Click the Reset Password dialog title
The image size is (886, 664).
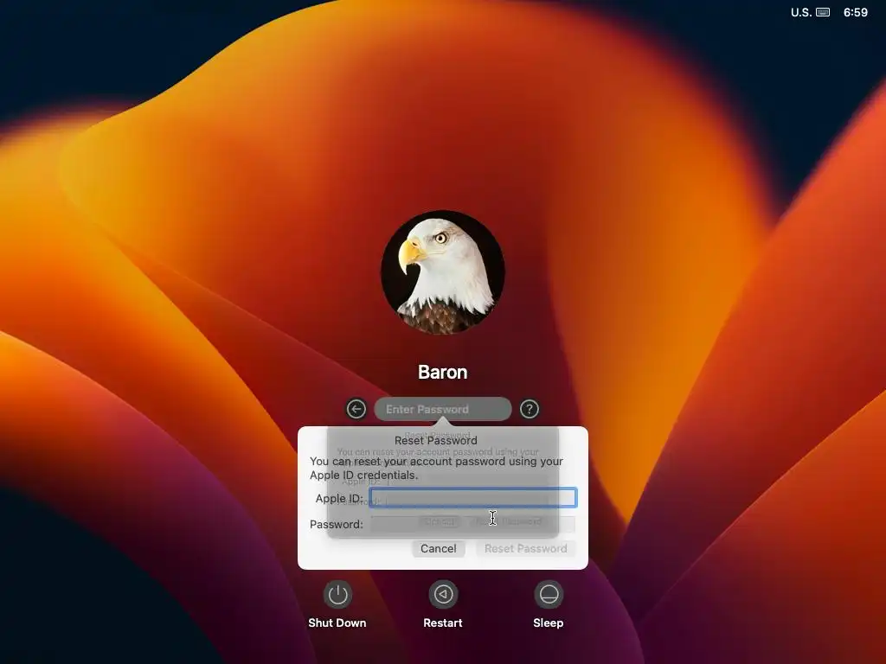[436, 440]
